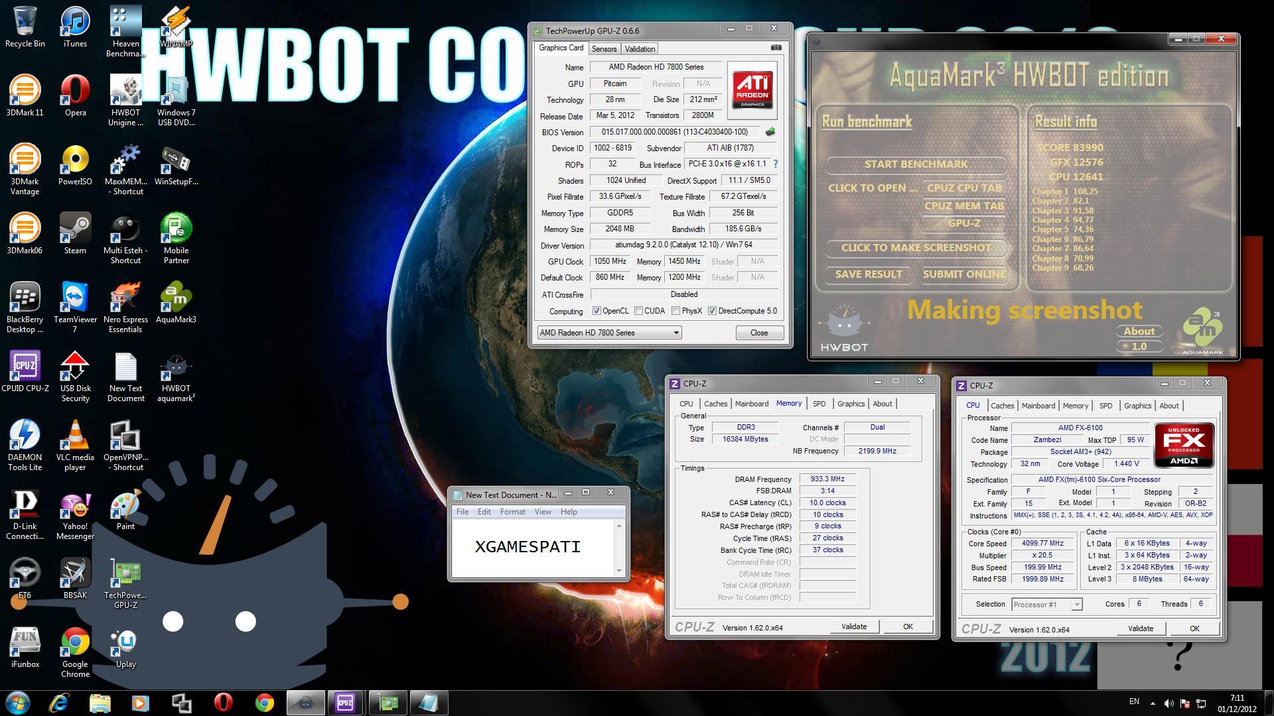Open DAEMON Tools Lite icon
1274x716 pixels.
tap(25, 446)
